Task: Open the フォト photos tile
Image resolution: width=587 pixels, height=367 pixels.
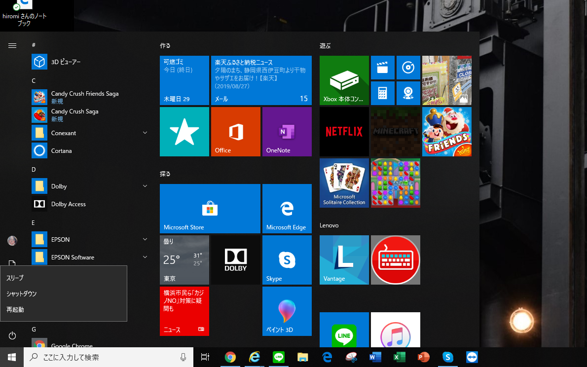Action: click(x=446, y=80)
